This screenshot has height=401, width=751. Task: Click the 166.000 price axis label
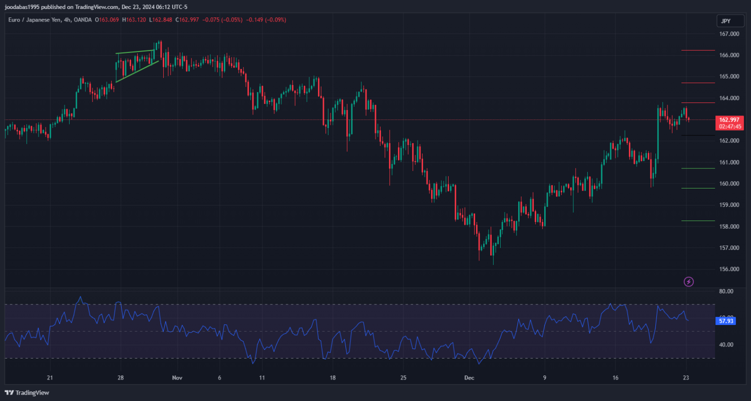tap(729, 55)
